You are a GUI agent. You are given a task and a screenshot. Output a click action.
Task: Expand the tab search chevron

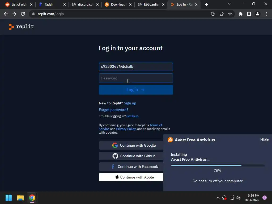(229, 4)
